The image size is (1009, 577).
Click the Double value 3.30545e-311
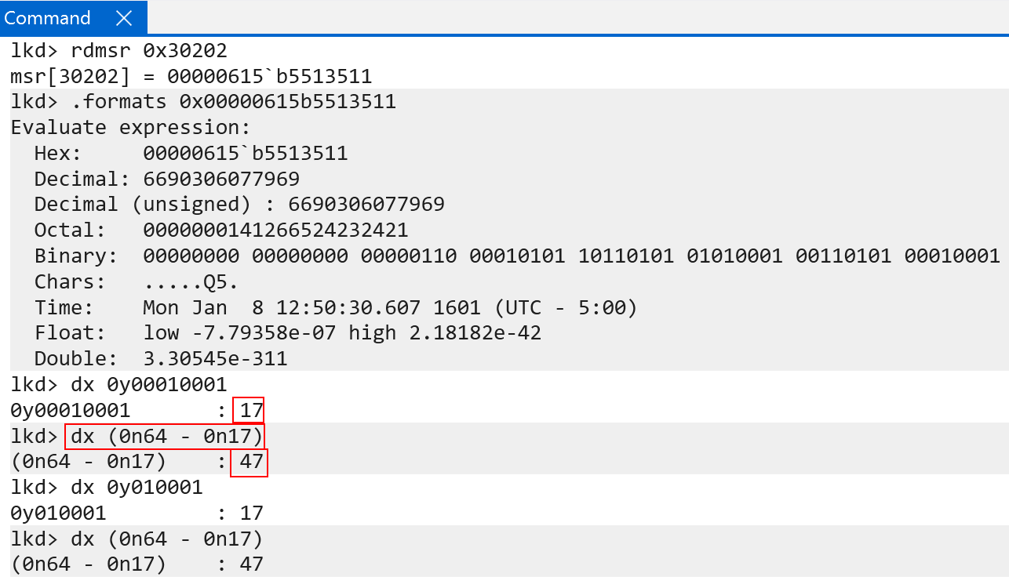coord(215,358)
